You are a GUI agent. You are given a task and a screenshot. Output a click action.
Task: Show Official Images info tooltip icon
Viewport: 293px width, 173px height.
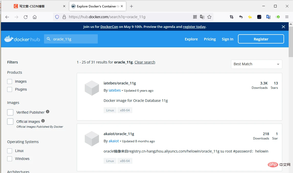tap(43, 121)
